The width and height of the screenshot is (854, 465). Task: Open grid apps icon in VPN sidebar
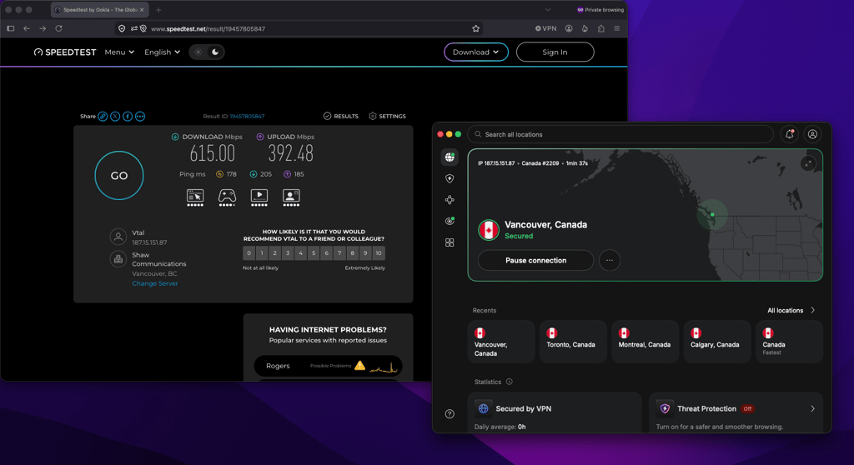(450, 242)
